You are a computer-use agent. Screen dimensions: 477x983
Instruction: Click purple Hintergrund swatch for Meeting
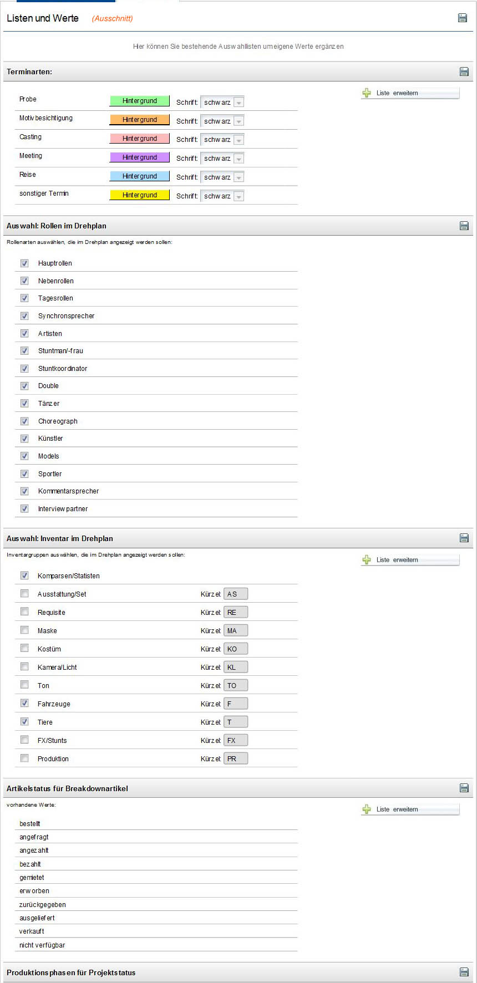[x=140, y=157]
